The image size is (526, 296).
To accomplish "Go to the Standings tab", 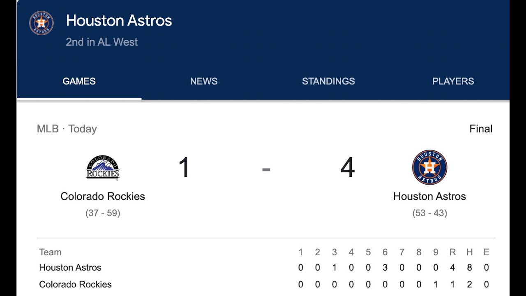I will (x=328, y=81).
